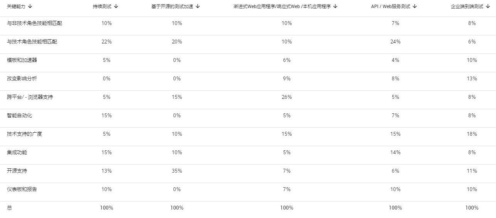The width and height of the screenshot is (496, 218).
Task: Click the 基于开源的测试加速 header label
Action: click(172, 6)
